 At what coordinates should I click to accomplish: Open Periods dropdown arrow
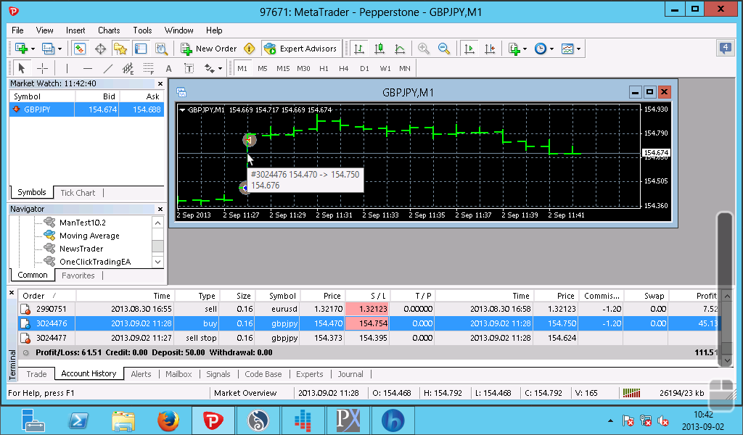click(x=551, y=49)
